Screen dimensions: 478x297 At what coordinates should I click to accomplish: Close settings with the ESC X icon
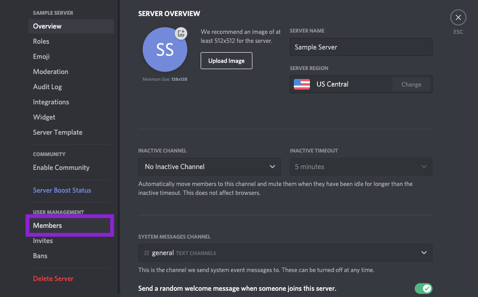click(x=458, y=18)
